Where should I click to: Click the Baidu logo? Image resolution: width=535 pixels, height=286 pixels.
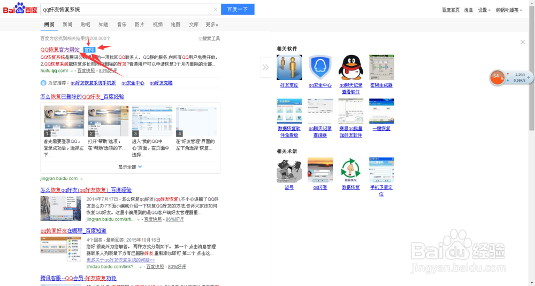[x=20, y=9]
